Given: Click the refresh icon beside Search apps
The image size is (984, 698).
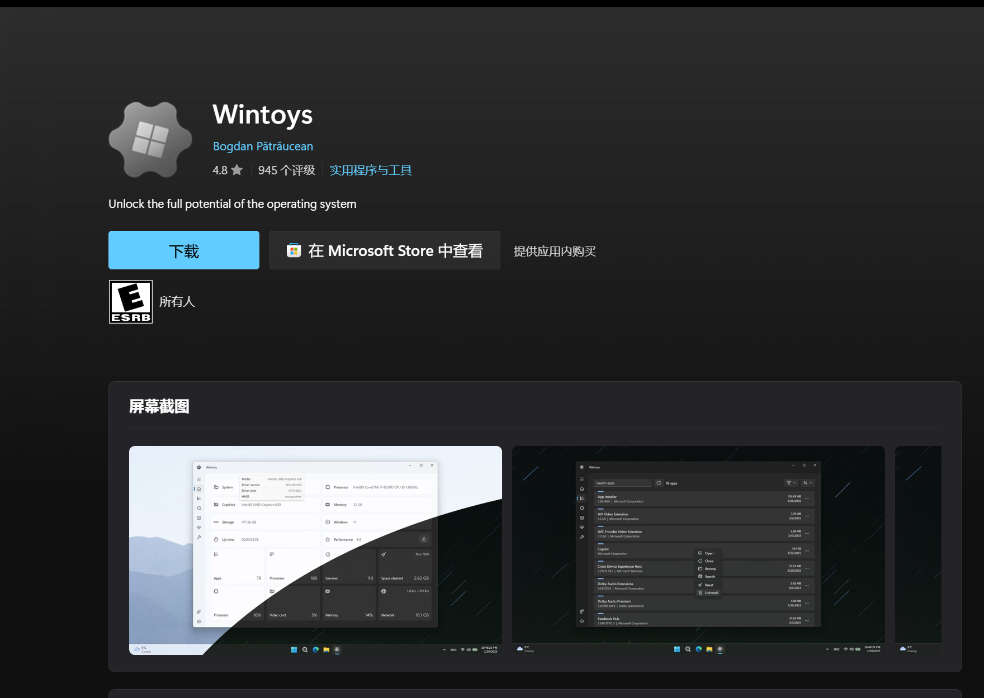Looking at the screenshot, I should point(659,483).
